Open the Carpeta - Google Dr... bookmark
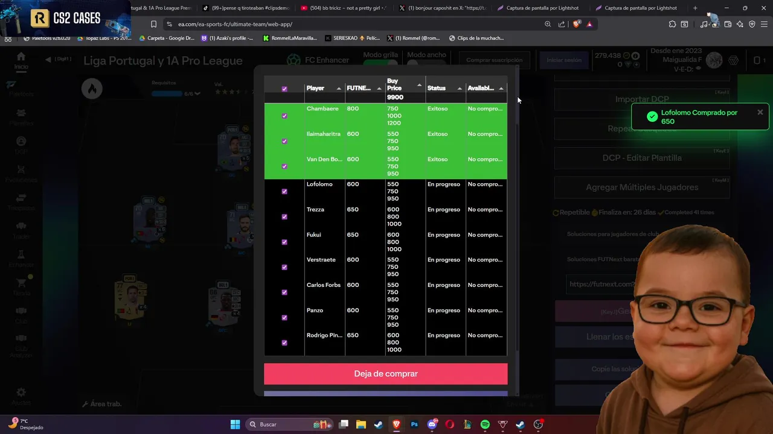This screenshot has width=773, height=434. click(x=167, y=38)
